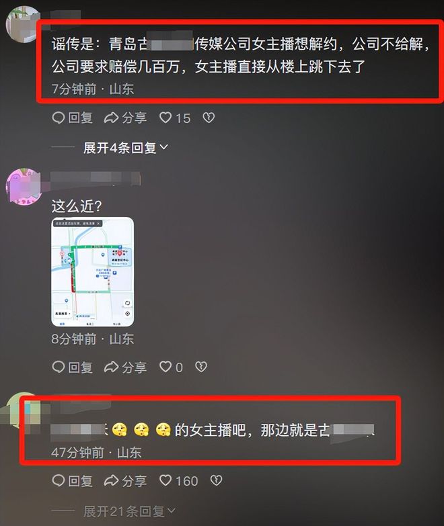The width and height of the screenshot is (444, 526).
Task: Open the pink avatar user's profile
Action: pos(24,187)
